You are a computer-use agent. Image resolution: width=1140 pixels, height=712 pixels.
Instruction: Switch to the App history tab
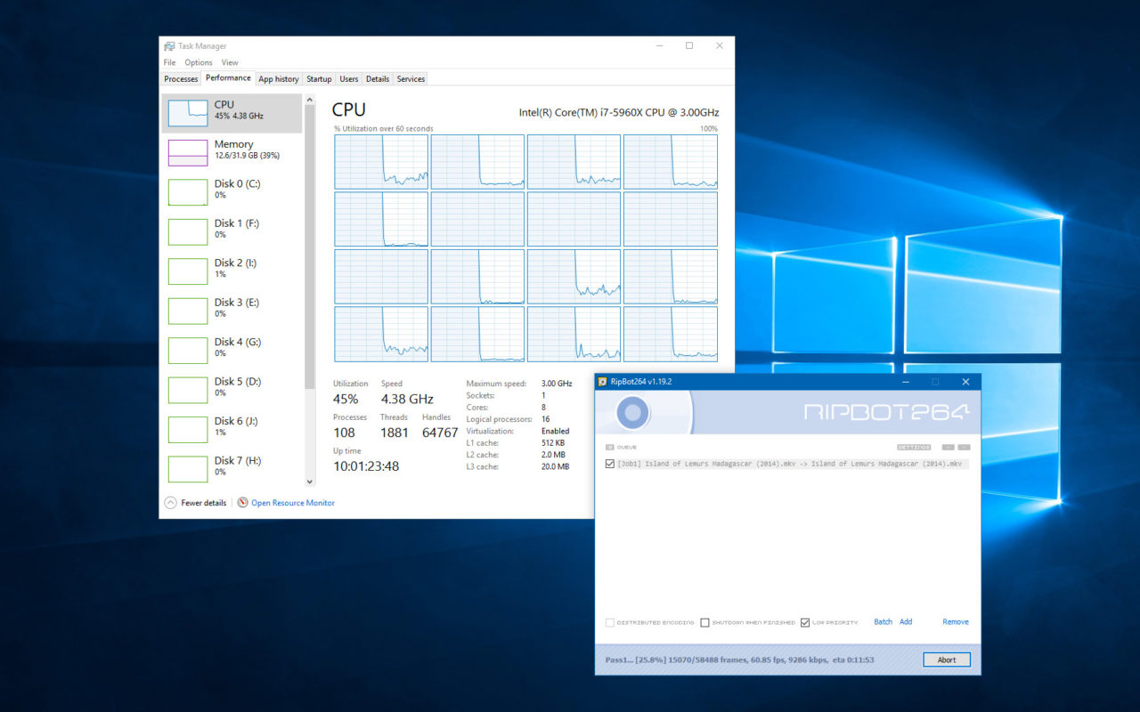[278, 78]
